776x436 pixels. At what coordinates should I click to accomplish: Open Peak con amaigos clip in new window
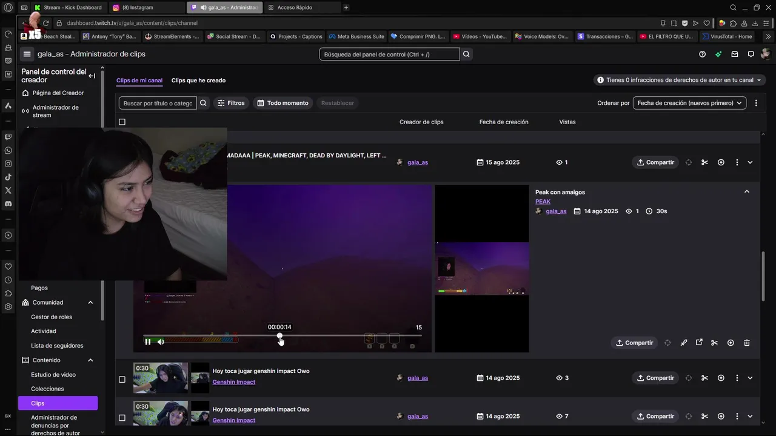coord(699,343)
